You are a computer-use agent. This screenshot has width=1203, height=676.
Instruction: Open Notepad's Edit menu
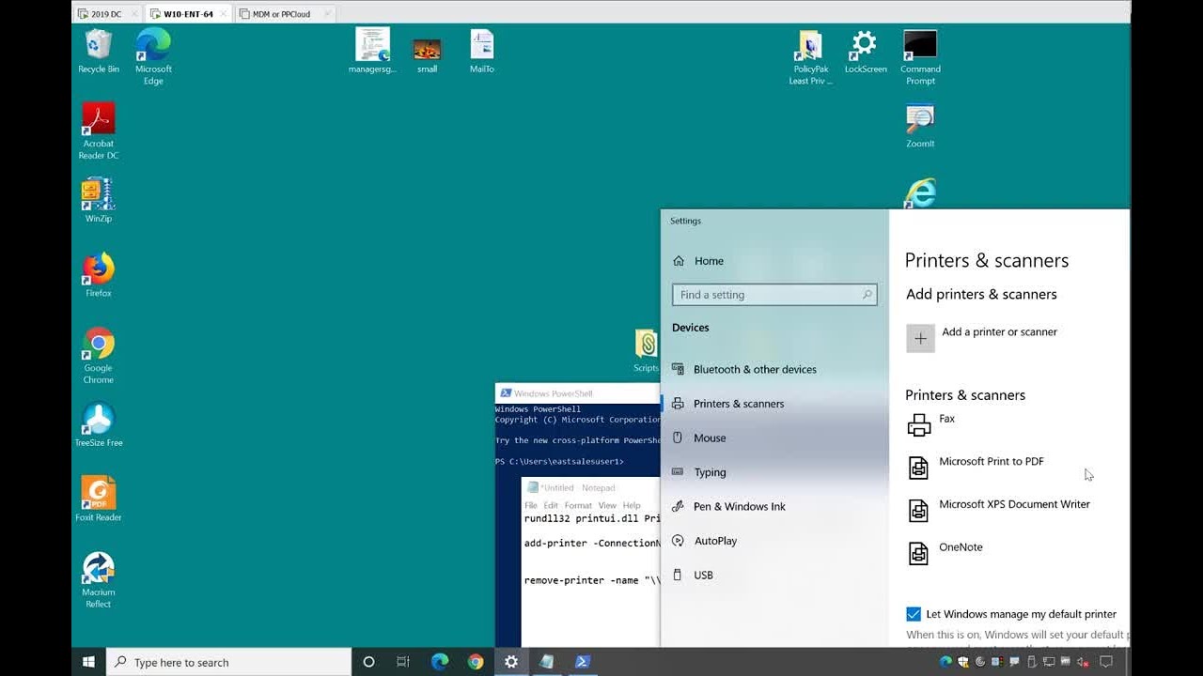[551, 505]
